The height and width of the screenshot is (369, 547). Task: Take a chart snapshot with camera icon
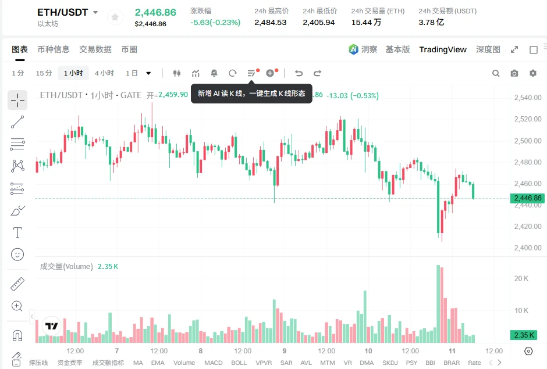(514, 73)
